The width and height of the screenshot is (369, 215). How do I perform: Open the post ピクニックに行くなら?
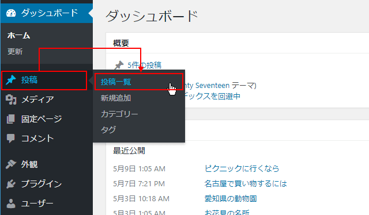click(242, 168)
